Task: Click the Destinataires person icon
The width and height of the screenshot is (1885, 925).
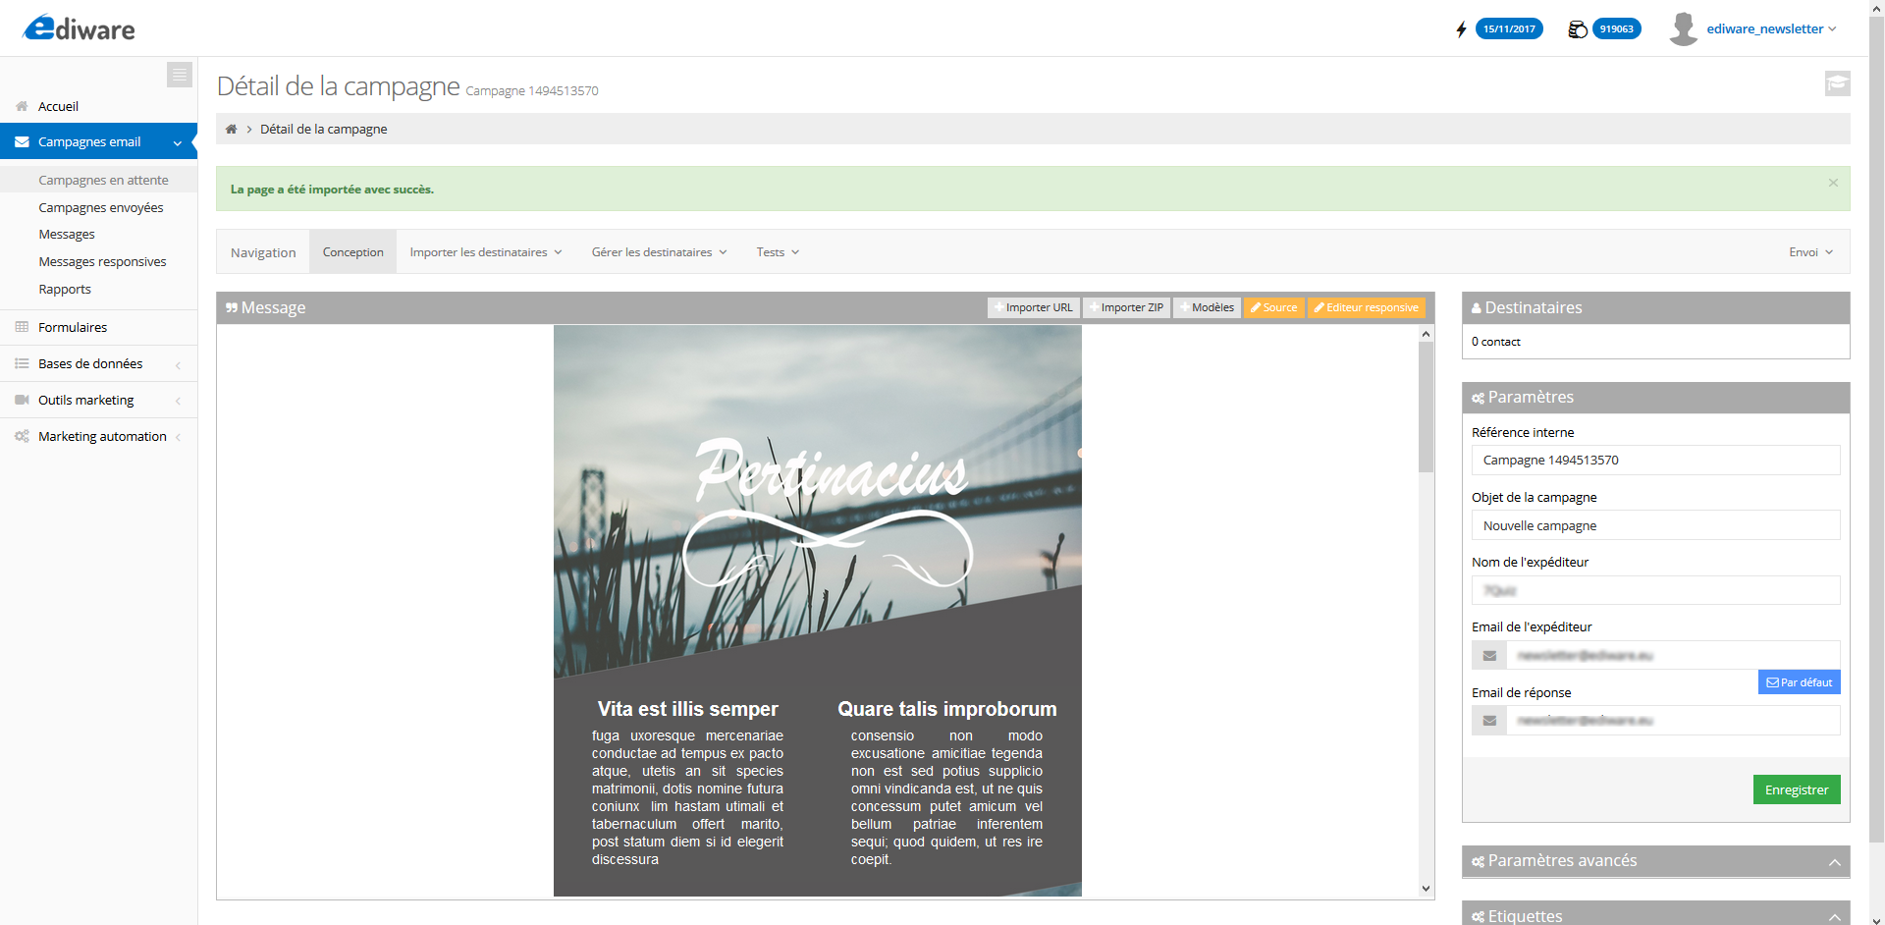Action: click(x=1477, y=308)
